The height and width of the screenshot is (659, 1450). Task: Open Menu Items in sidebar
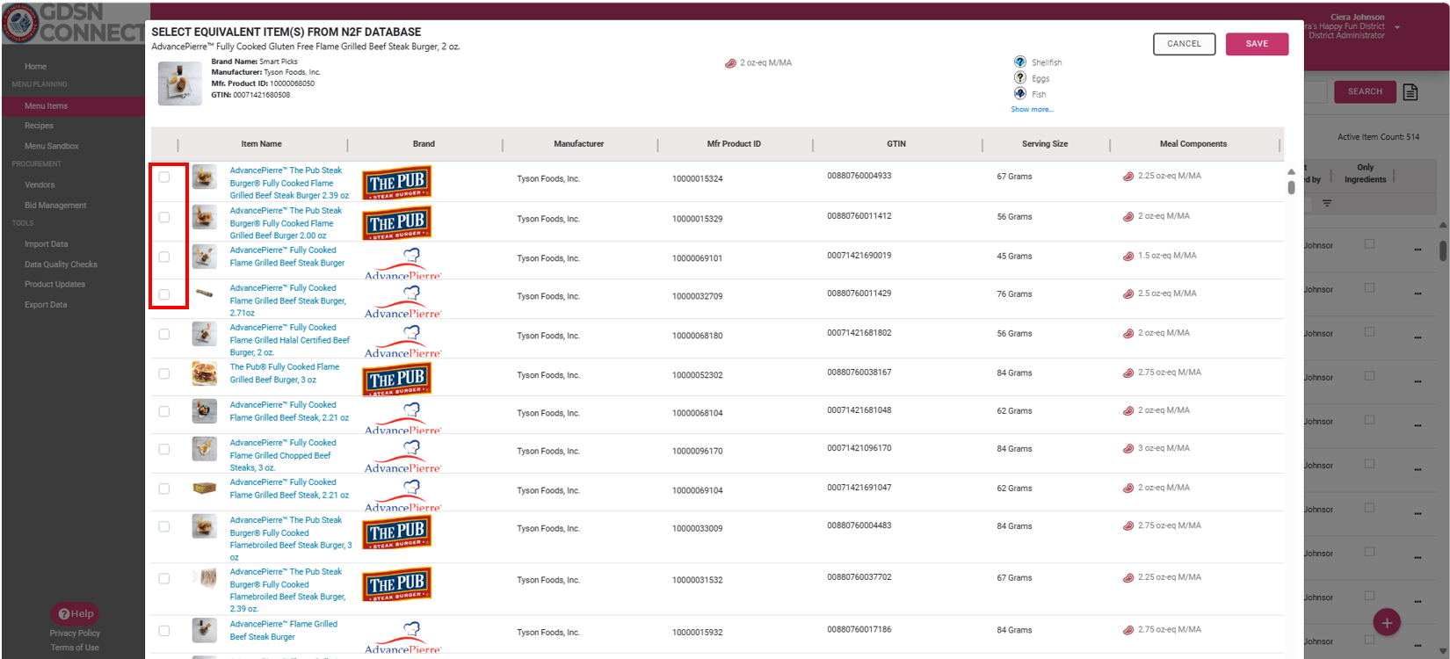point(46,106)
